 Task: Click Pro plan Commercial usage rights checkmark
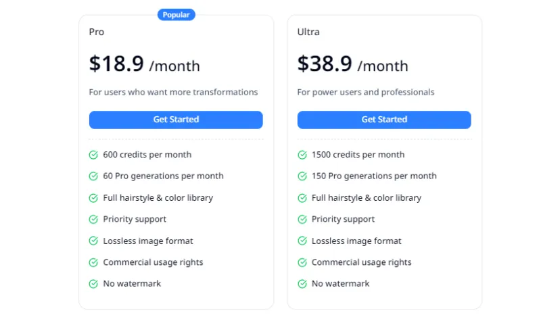coord(94,262)
